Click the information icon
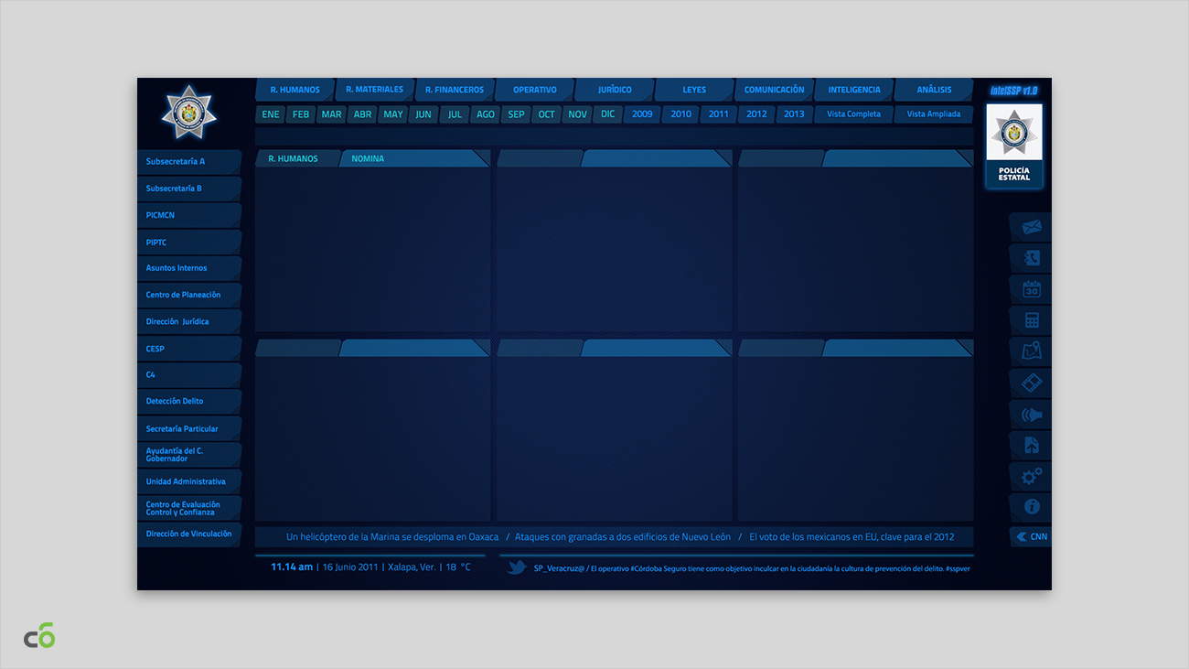The image size is (1189, 669). pyautogui.click(x=1031, y=506)
